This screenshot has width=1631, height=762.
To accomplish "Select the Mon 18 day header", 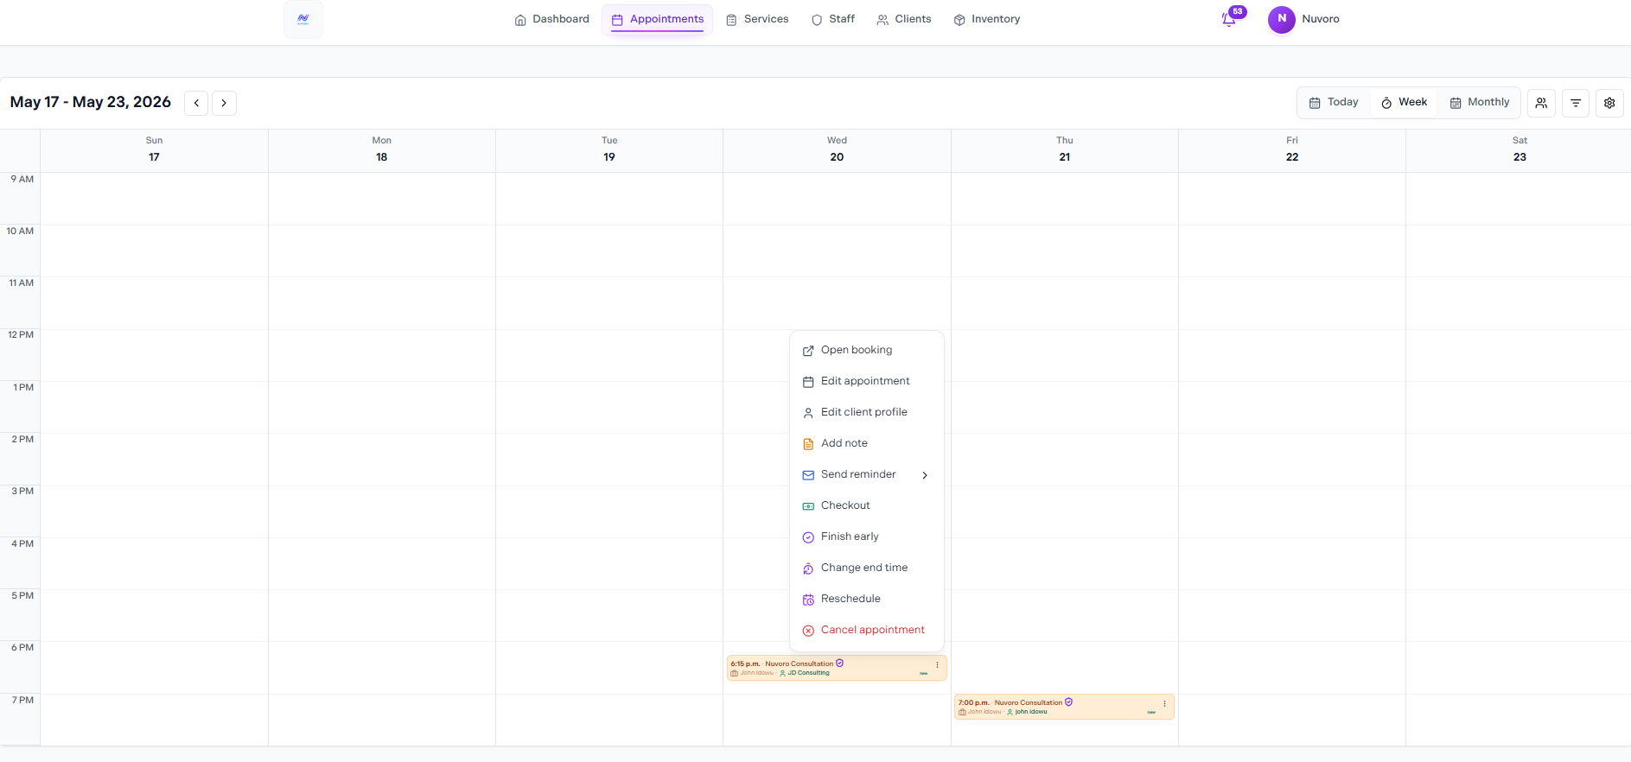I will point(382,149).
